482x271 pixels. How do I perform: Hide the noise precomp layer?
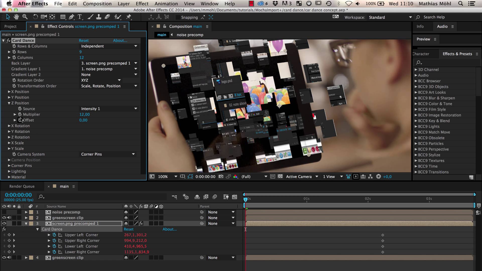click(x=4, y=212)
